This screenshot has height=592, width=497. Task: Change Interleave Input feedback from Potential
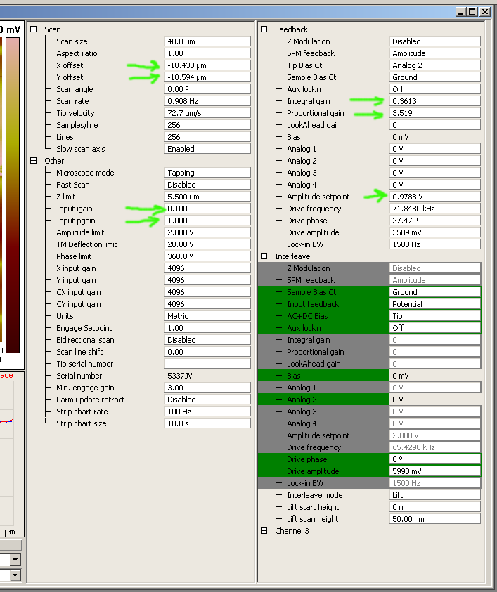(435, 304)
